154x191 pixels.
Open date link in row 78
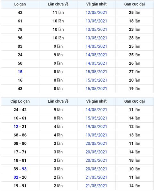point(96,30)
